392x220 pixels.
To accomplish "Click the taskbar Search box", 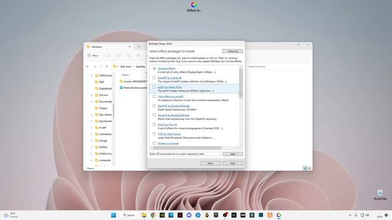I will pyautogui.click(x=129, y=215).
